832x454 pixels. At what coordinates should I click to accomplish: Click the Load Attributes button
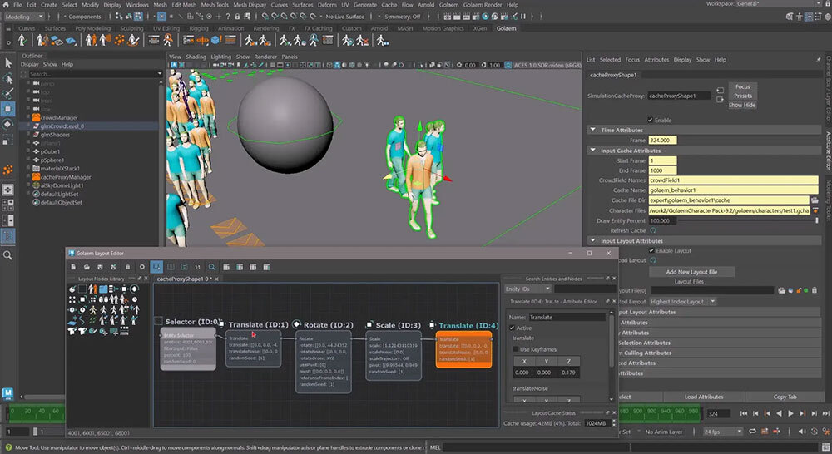[704, 397]
